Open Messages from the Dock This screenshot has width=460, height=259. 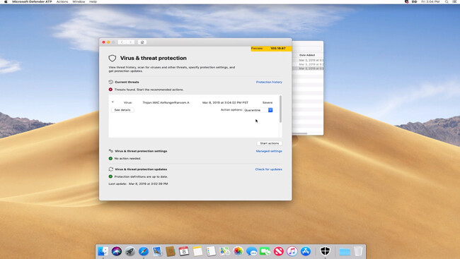pos(252,251)
